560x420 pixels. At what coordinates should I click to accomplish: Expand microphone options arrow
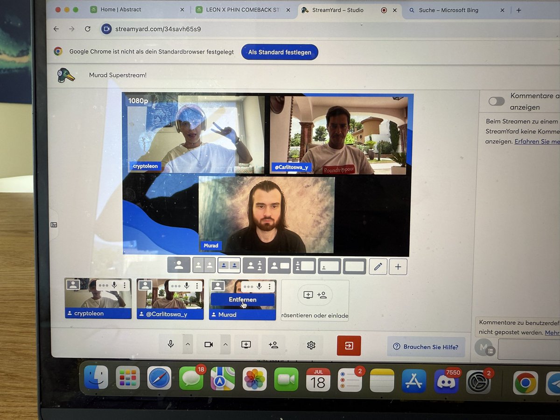point(188,344)
